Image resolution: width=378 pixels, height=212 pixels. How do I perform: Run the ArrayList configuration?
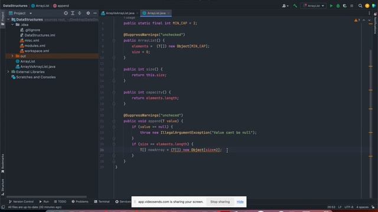tap(331, 6)
